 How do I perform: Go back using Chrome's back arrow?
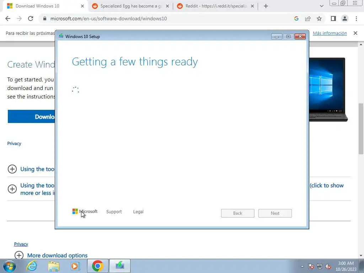click(x=8, y=18)
